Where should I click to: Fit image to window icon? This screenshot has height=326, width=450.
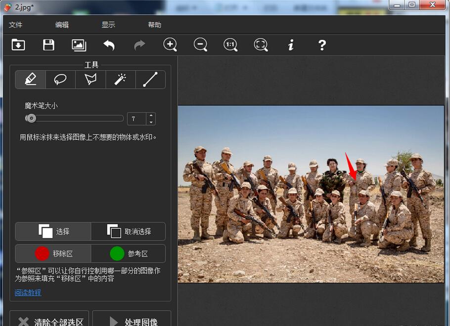(261, 45)
